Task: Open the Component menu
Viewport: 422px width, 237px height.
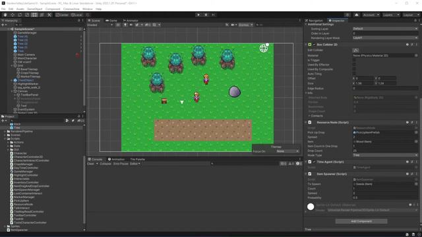Action: (x=53, y=9)
